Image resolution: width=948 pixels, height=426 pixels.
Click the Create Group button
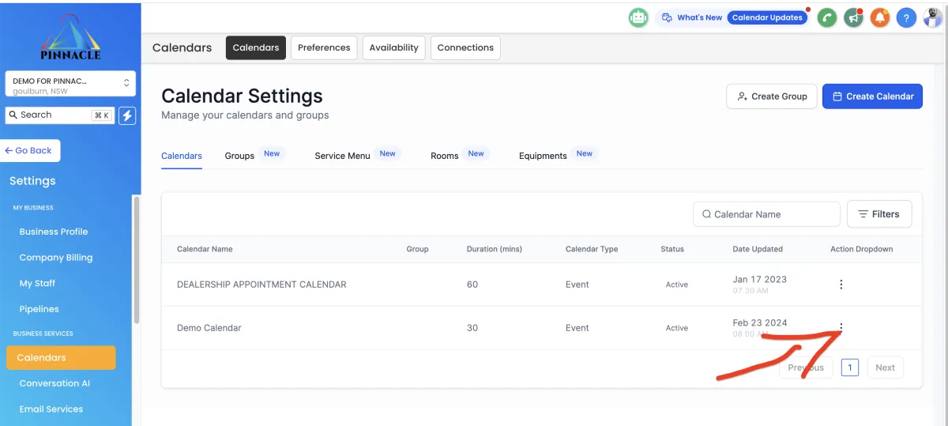tap(771, 96)
